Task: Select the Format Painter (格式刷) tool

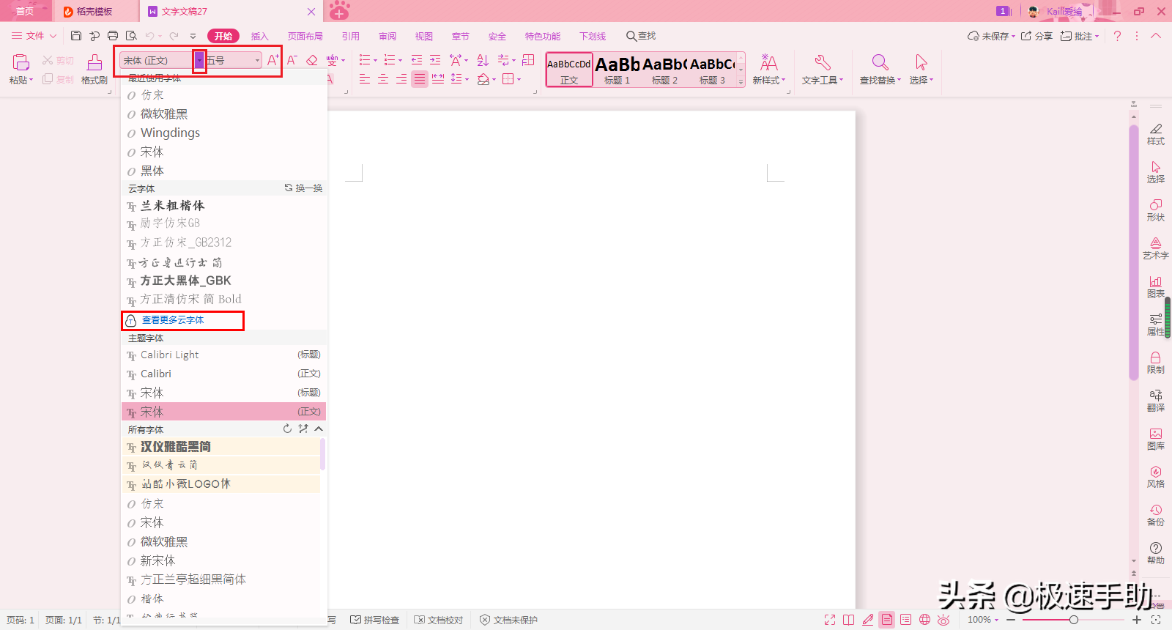Action: coord(94,70)
